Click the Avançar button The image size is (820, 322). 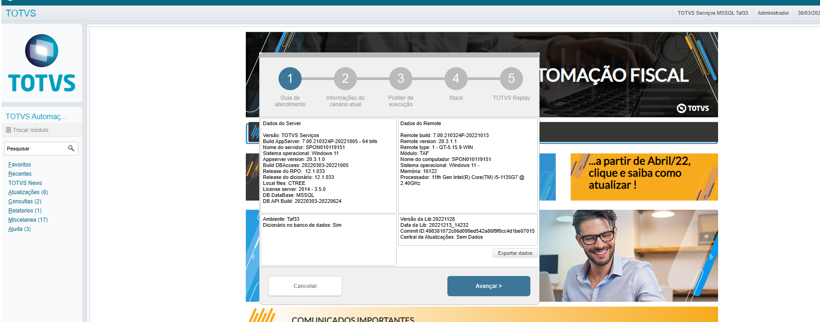pos(489,286)
